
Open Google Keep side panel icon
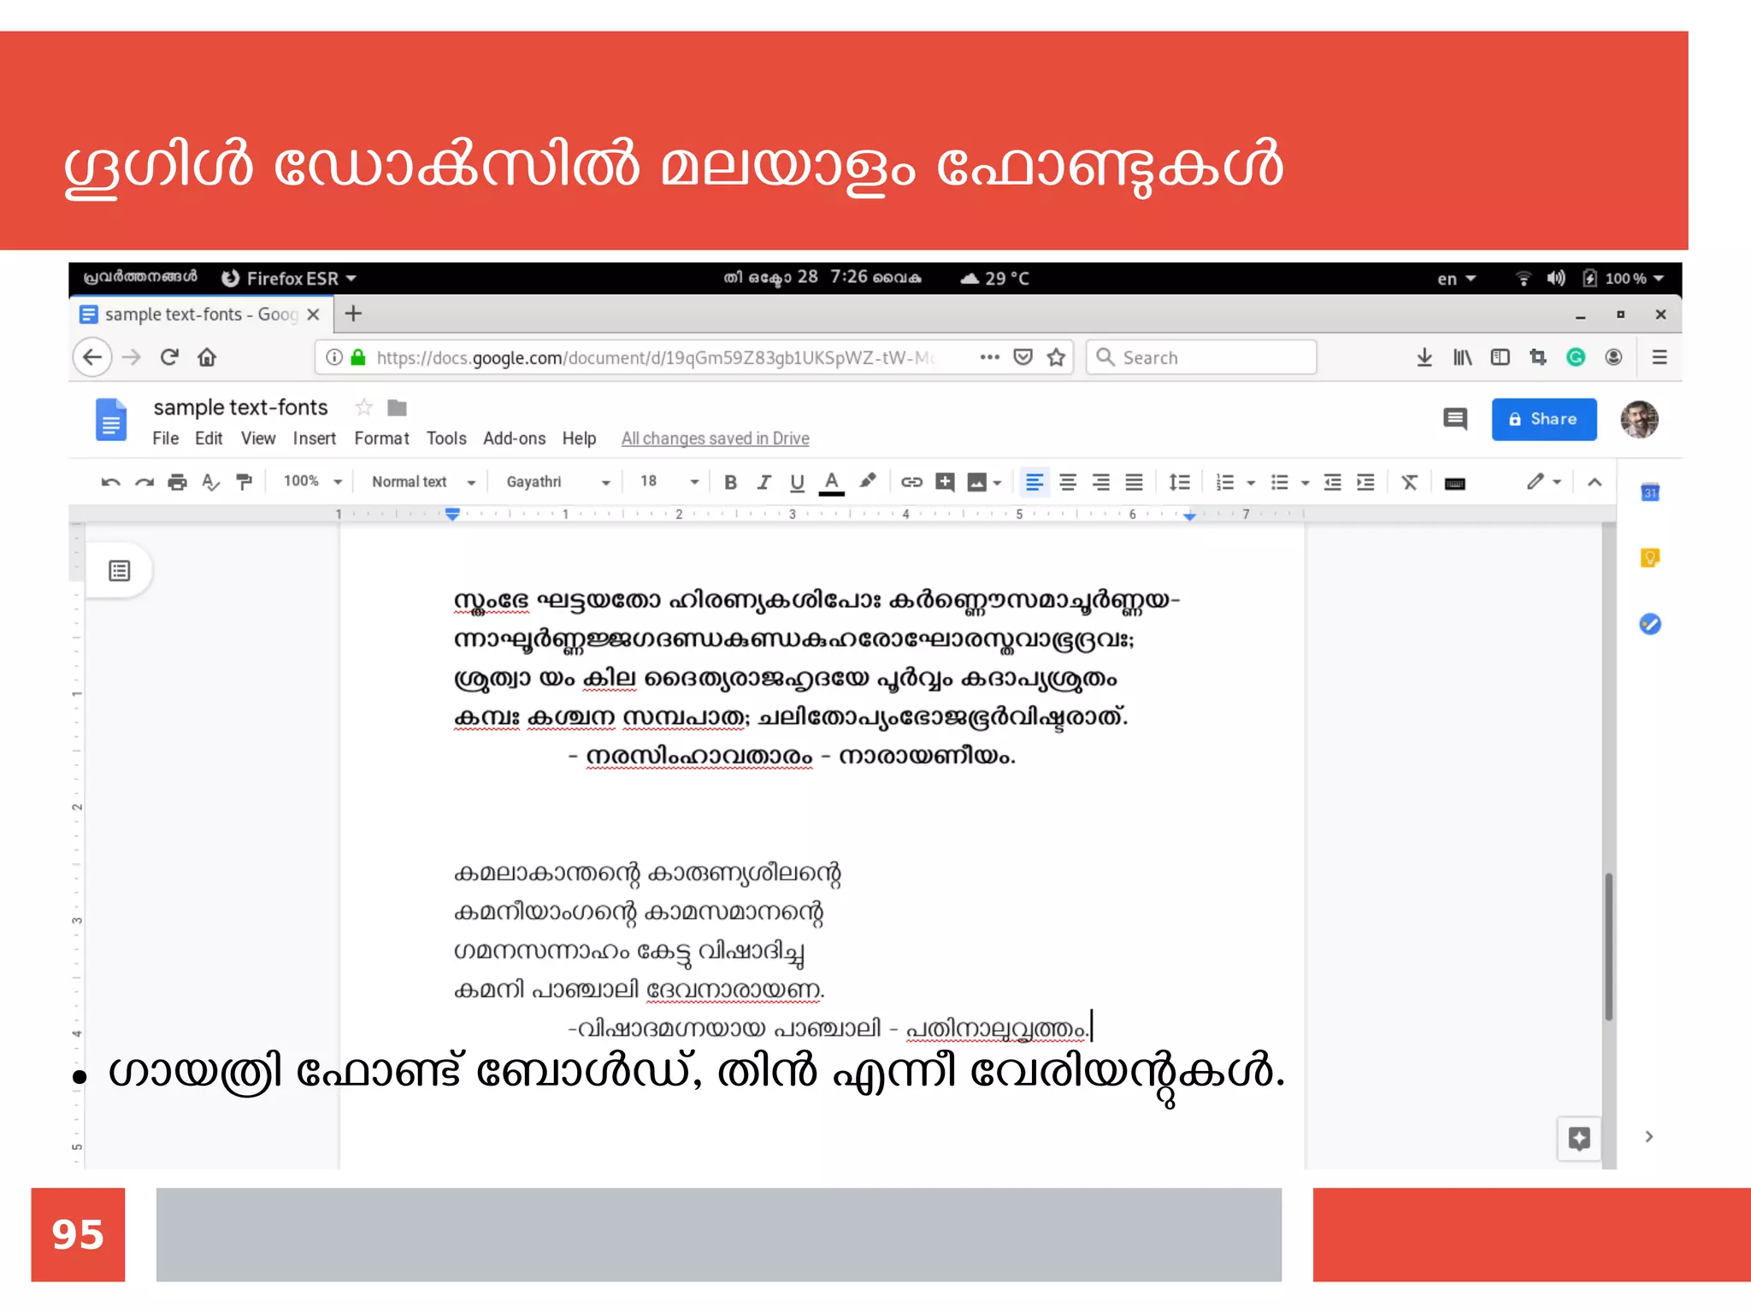pos(1650,558)
